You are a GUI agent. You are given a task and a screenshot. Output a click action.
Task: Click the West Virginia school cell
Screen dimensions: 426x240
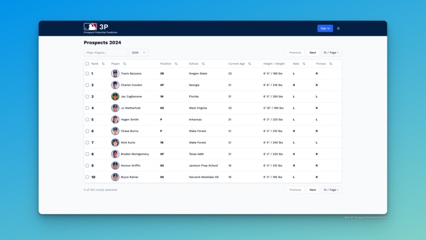coord(198,108)
